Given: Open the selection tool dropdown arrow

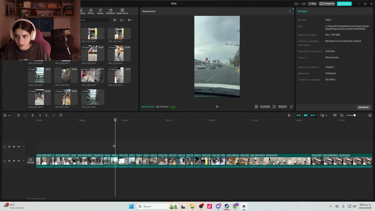Looking at the screenshot, I should click(9, 115).
